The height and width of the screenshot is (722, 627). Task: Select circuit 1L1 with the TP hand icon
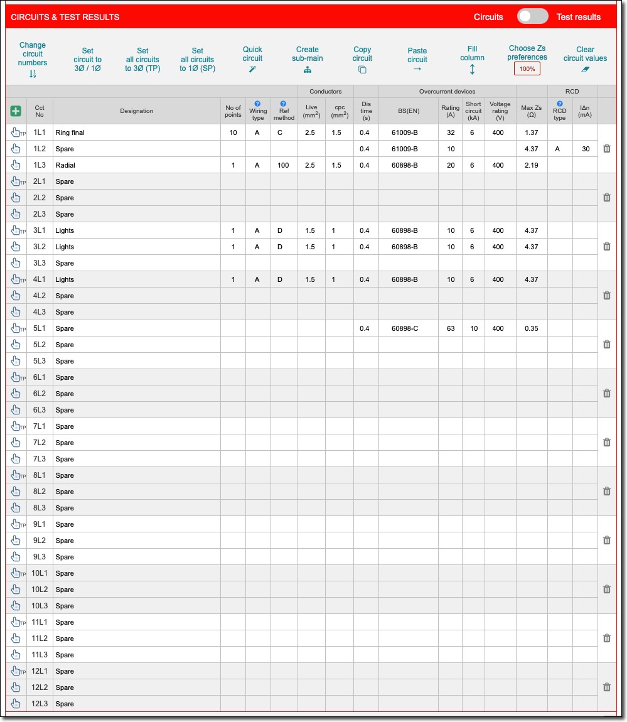coord(18,132)
